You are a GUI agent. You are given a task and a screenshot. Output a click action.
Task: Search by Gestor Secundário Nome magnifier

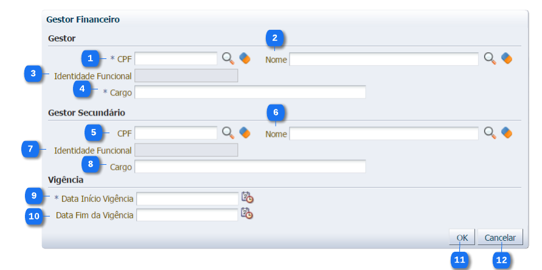(490, 133)
